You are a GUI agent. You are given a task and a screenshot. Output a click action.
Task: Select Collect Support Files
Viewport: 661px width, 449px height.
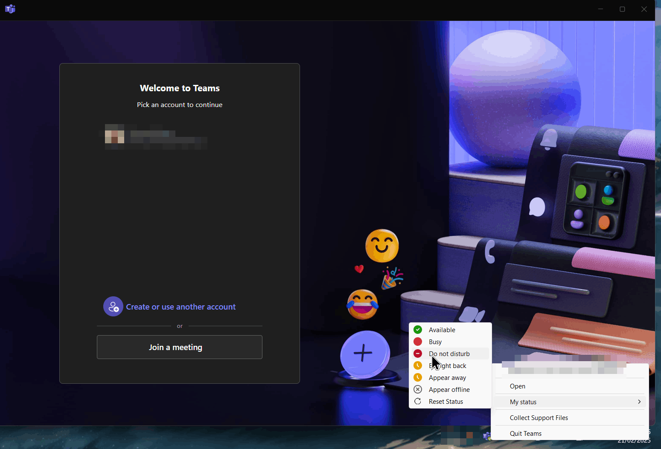pyautogui.click(x=539, y=417)
